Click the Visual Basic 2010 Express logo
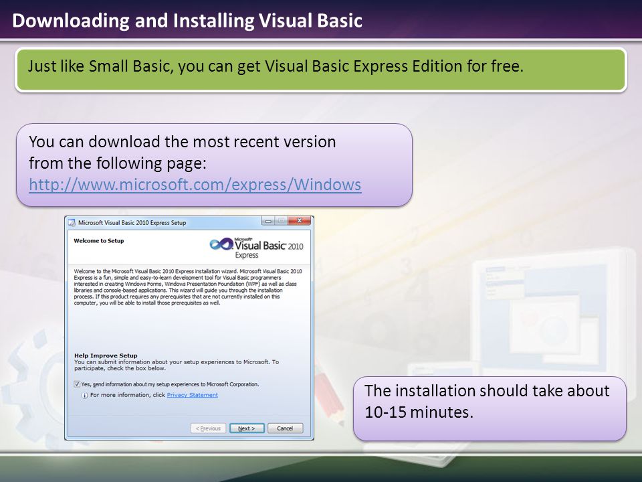 pyautogui.click(x=256, y=247)
